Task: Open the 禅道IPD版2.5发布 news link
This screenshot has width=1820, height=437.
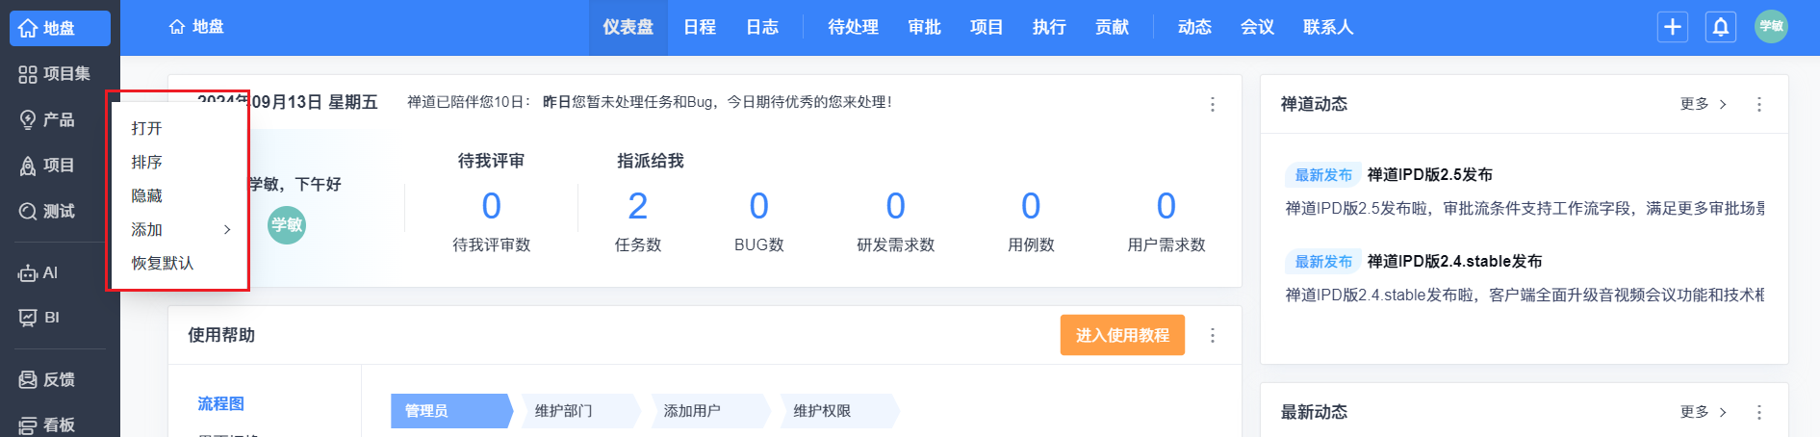Action: (x=1429, y=175)
